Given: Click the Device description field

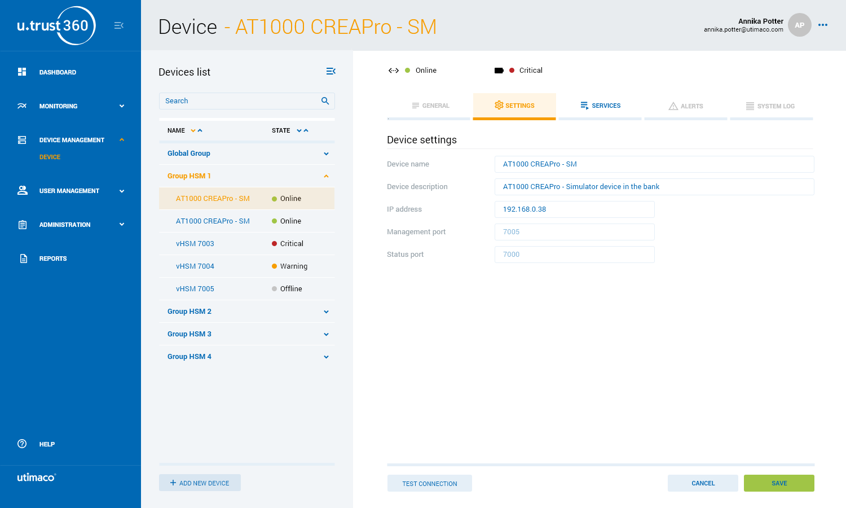Looking at the screenshot, I should click(x=654, y=187).
